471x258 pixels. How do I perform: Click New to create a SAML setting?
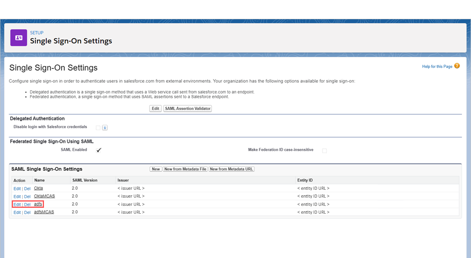pos(155,169)
